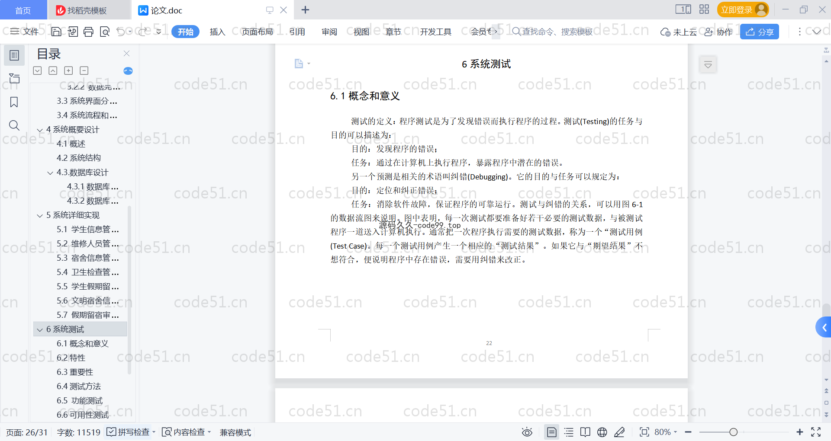
Task: Click the pen annotation icon in status bar
Action: (619, 432)
